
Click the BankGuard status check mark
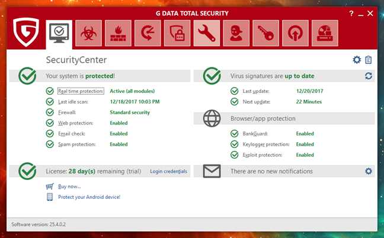click(236, 134)
